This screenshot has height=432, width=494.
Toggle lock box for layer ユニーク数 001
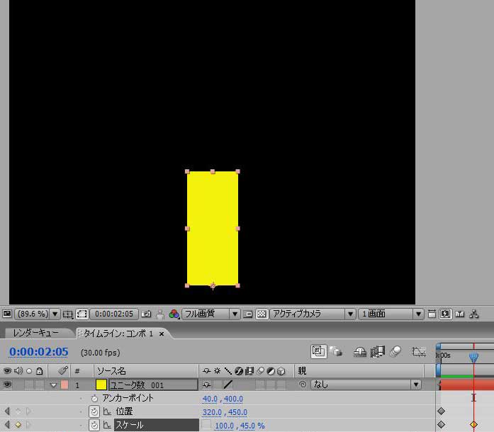40,385
